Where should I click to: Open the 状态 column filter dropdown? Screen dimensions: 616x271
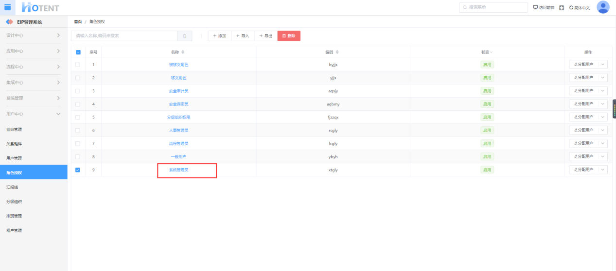click(x=491, y=52)
